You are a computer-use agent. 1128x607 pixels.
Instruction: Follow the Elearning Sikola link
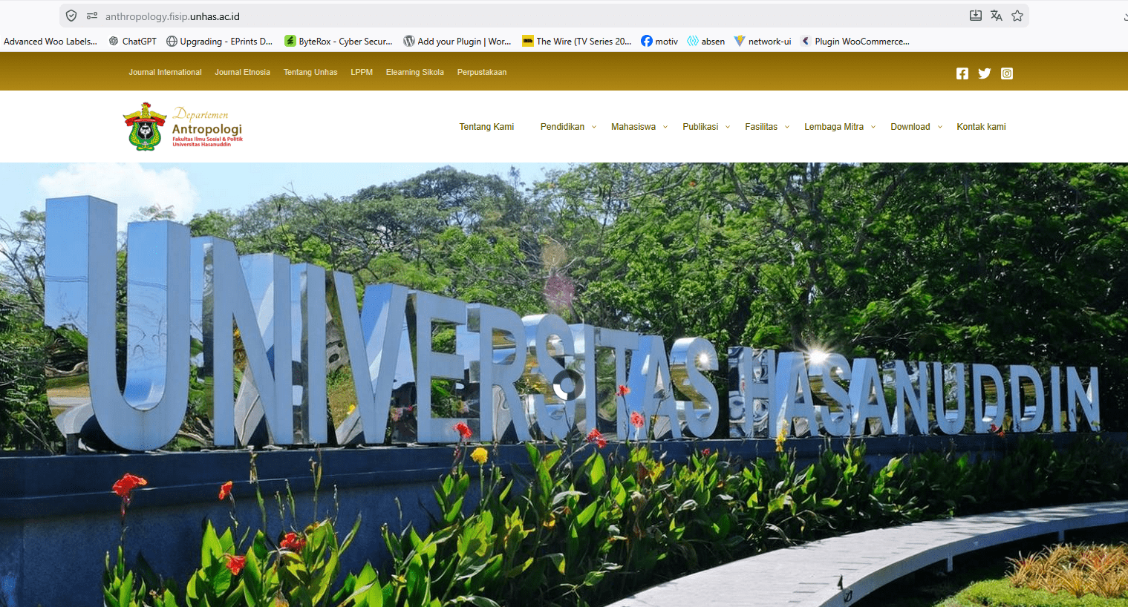coord(414,73)
